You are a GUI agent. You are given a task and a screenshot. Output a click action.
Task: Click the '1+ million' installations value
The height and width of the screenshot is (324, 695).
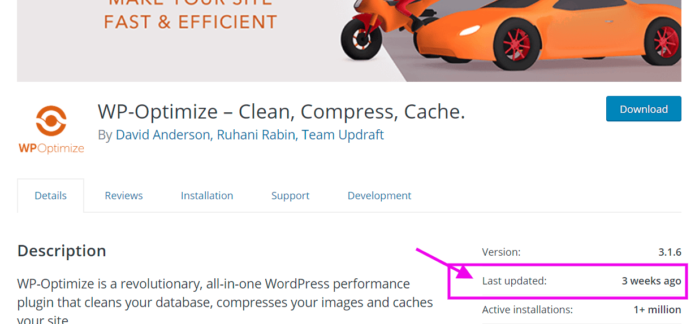657,309
